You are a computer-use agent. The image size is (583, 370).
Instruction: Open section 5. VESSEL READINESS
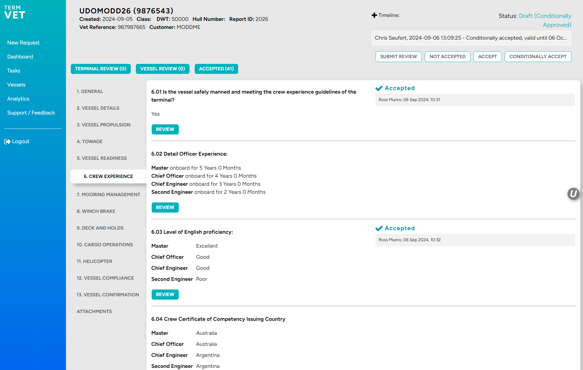point(102,158)
